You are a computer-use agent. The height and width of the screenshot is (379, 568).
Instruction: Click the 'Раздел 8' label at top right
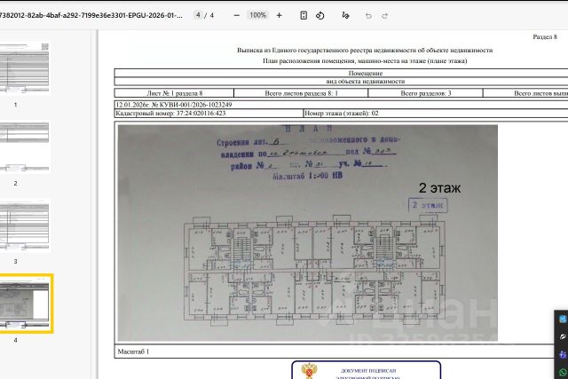[x=545, y=36]
